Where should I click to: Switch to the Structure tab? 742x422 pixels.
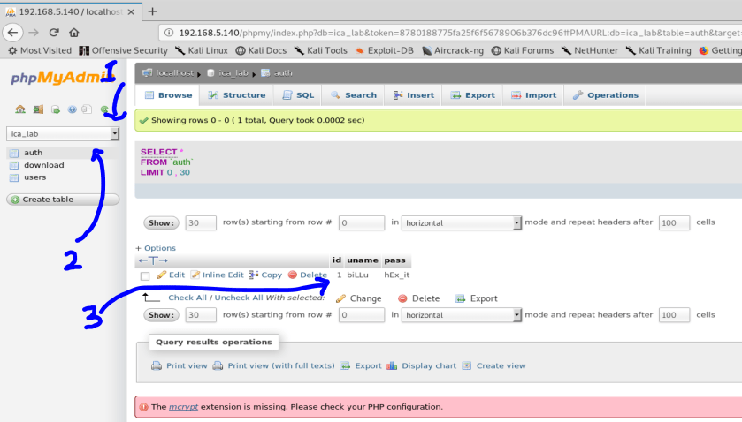[236, 95]
